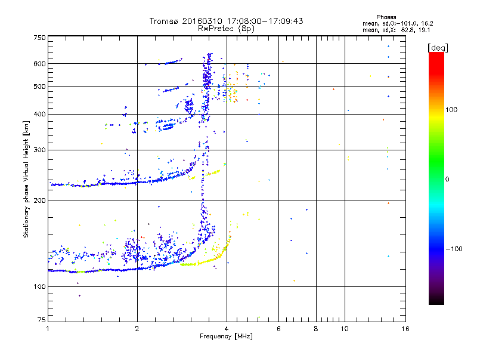
Task: Click the colorbar tick label '-100'
Action: click(454, 249)
